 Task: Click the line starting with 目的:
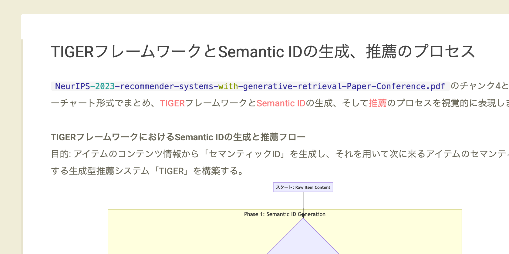coord(280,154)
